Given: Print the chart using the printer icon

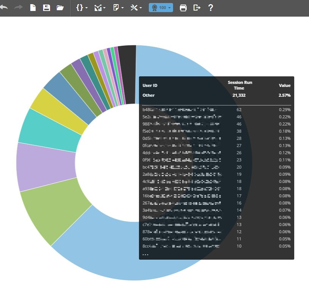Looking at the screenshot, I should point(183,8).
